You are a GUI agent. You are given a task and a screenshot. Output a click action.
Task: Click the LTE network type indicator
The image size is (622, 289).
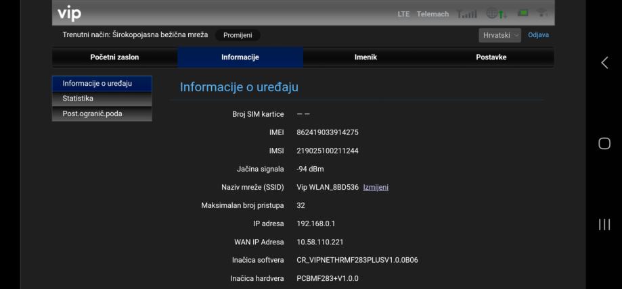(404, 14)
